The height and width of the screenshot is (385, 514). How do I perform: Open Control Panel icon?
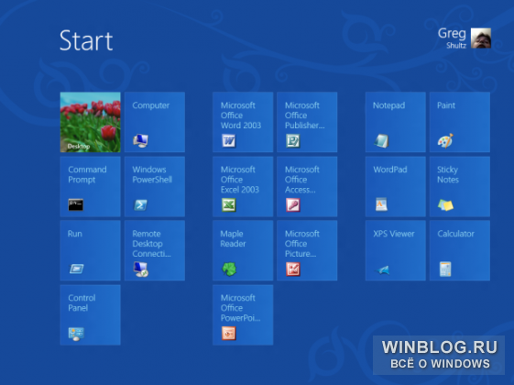76,334
